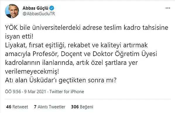
Task: Click the phrase isyan etti!
Action: point(19,36)
